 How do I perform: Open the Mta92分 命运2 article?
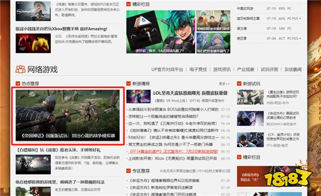[173, 137]
